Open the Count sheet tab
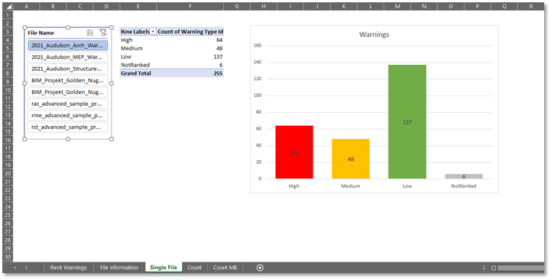Image resolution: width=551 pixels, height=280 pixels. [x=194, y=267]
